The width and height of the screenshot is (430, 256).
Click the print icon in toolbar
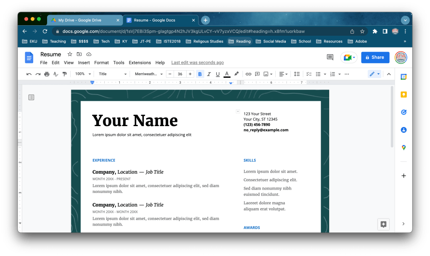47,74
